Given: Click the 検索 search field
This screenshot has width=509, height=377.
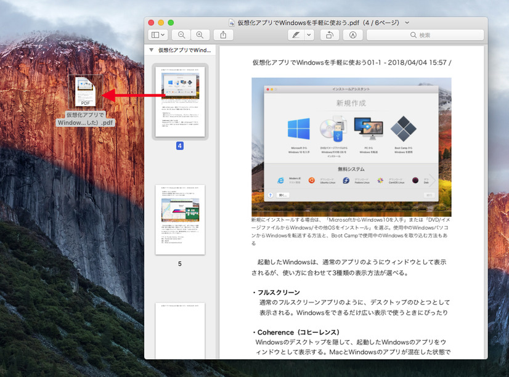Looking at the screenshot, I should (426, 35).
